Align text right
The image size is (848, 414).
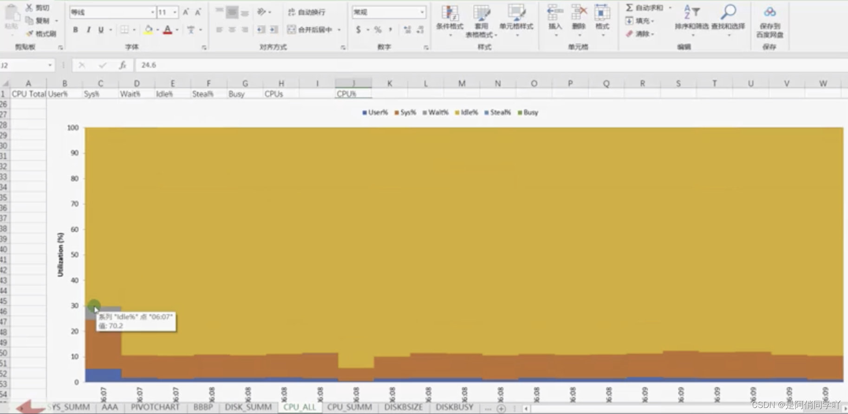245,30
